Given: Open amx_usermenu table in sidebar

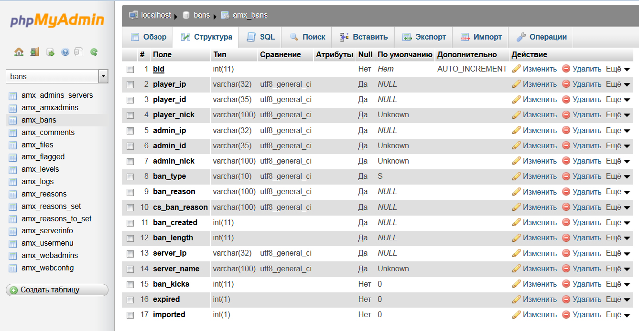Looking at the screenshot, I should pos(46,243).
